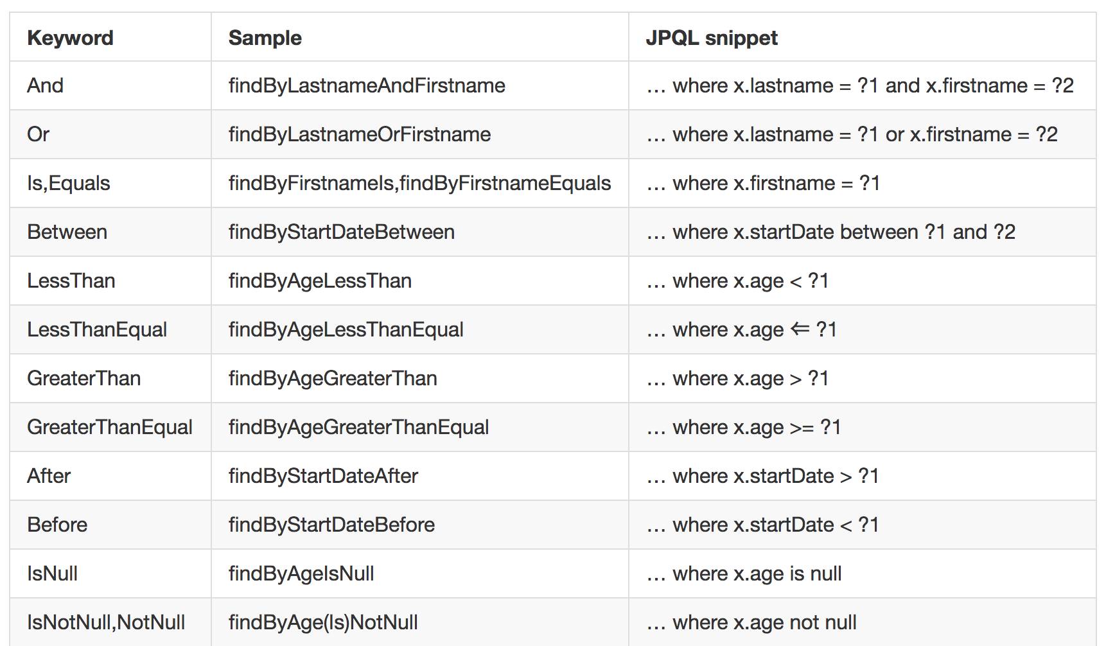This screenshot has width=1106, height=646.
Task: Click the Is,Equals keyword cell
Action: tap(69, 183)
